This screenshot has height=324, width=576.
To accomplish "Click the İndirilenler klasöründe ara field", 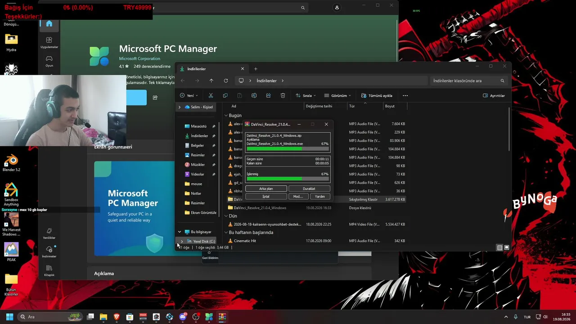I will (468, 81).
